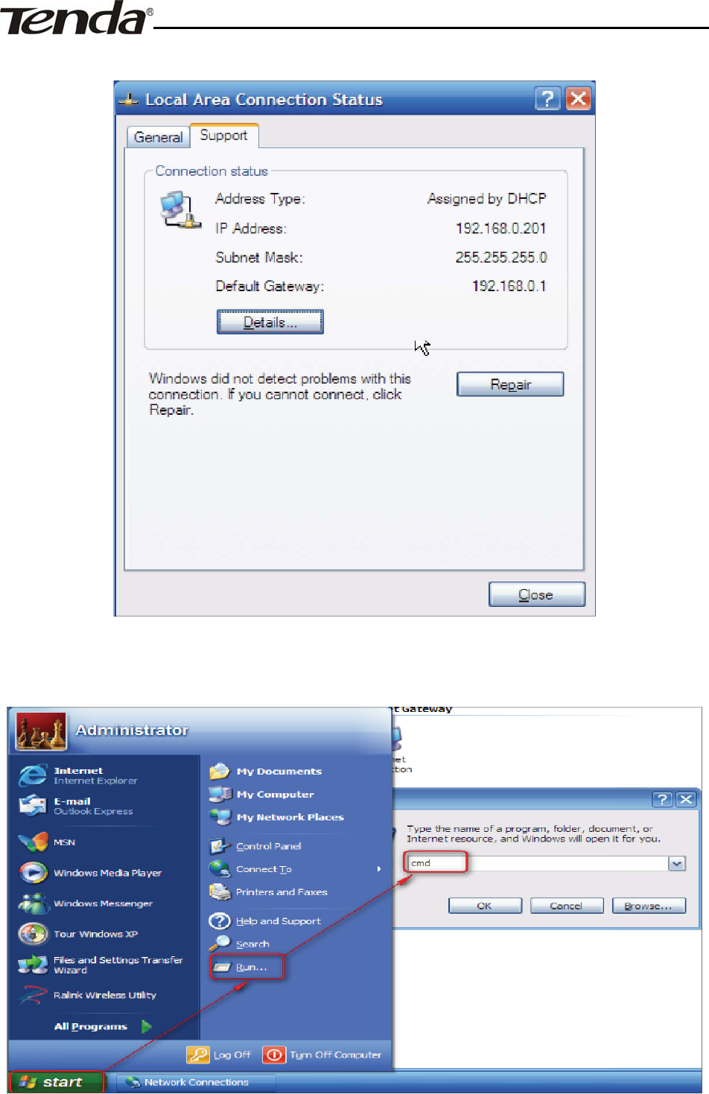The width and height of the screenshot is (709, 1094).
Task: Click the Log Off key icon
Action: (x=198, y=1055)
